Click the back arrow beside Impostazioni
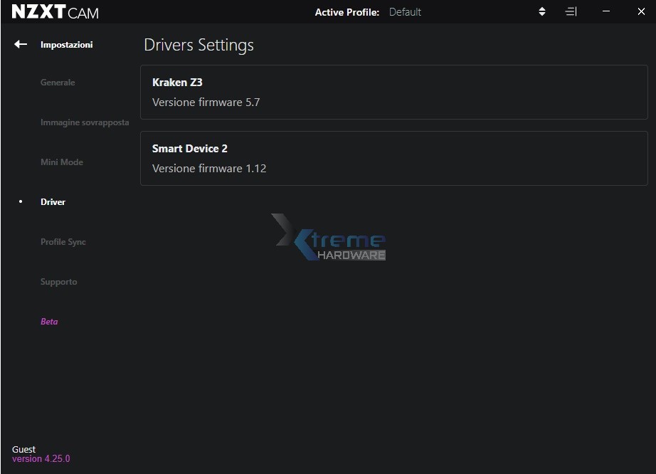 pos(21,44)
